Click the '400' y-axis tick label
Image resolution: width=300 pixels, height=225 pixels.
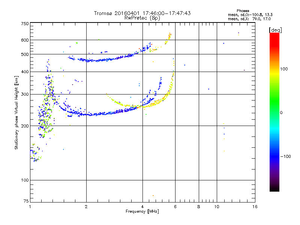(25, 72)
